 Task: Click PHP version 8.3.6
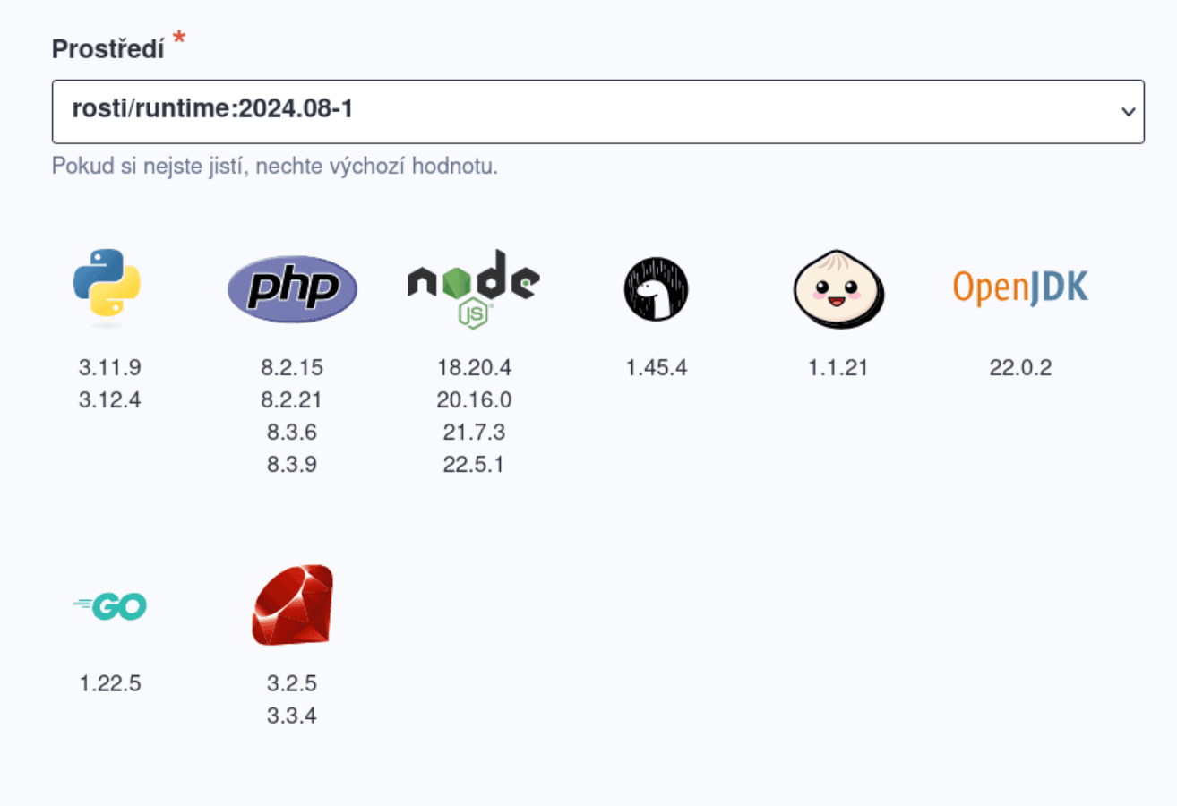(292, 433)
